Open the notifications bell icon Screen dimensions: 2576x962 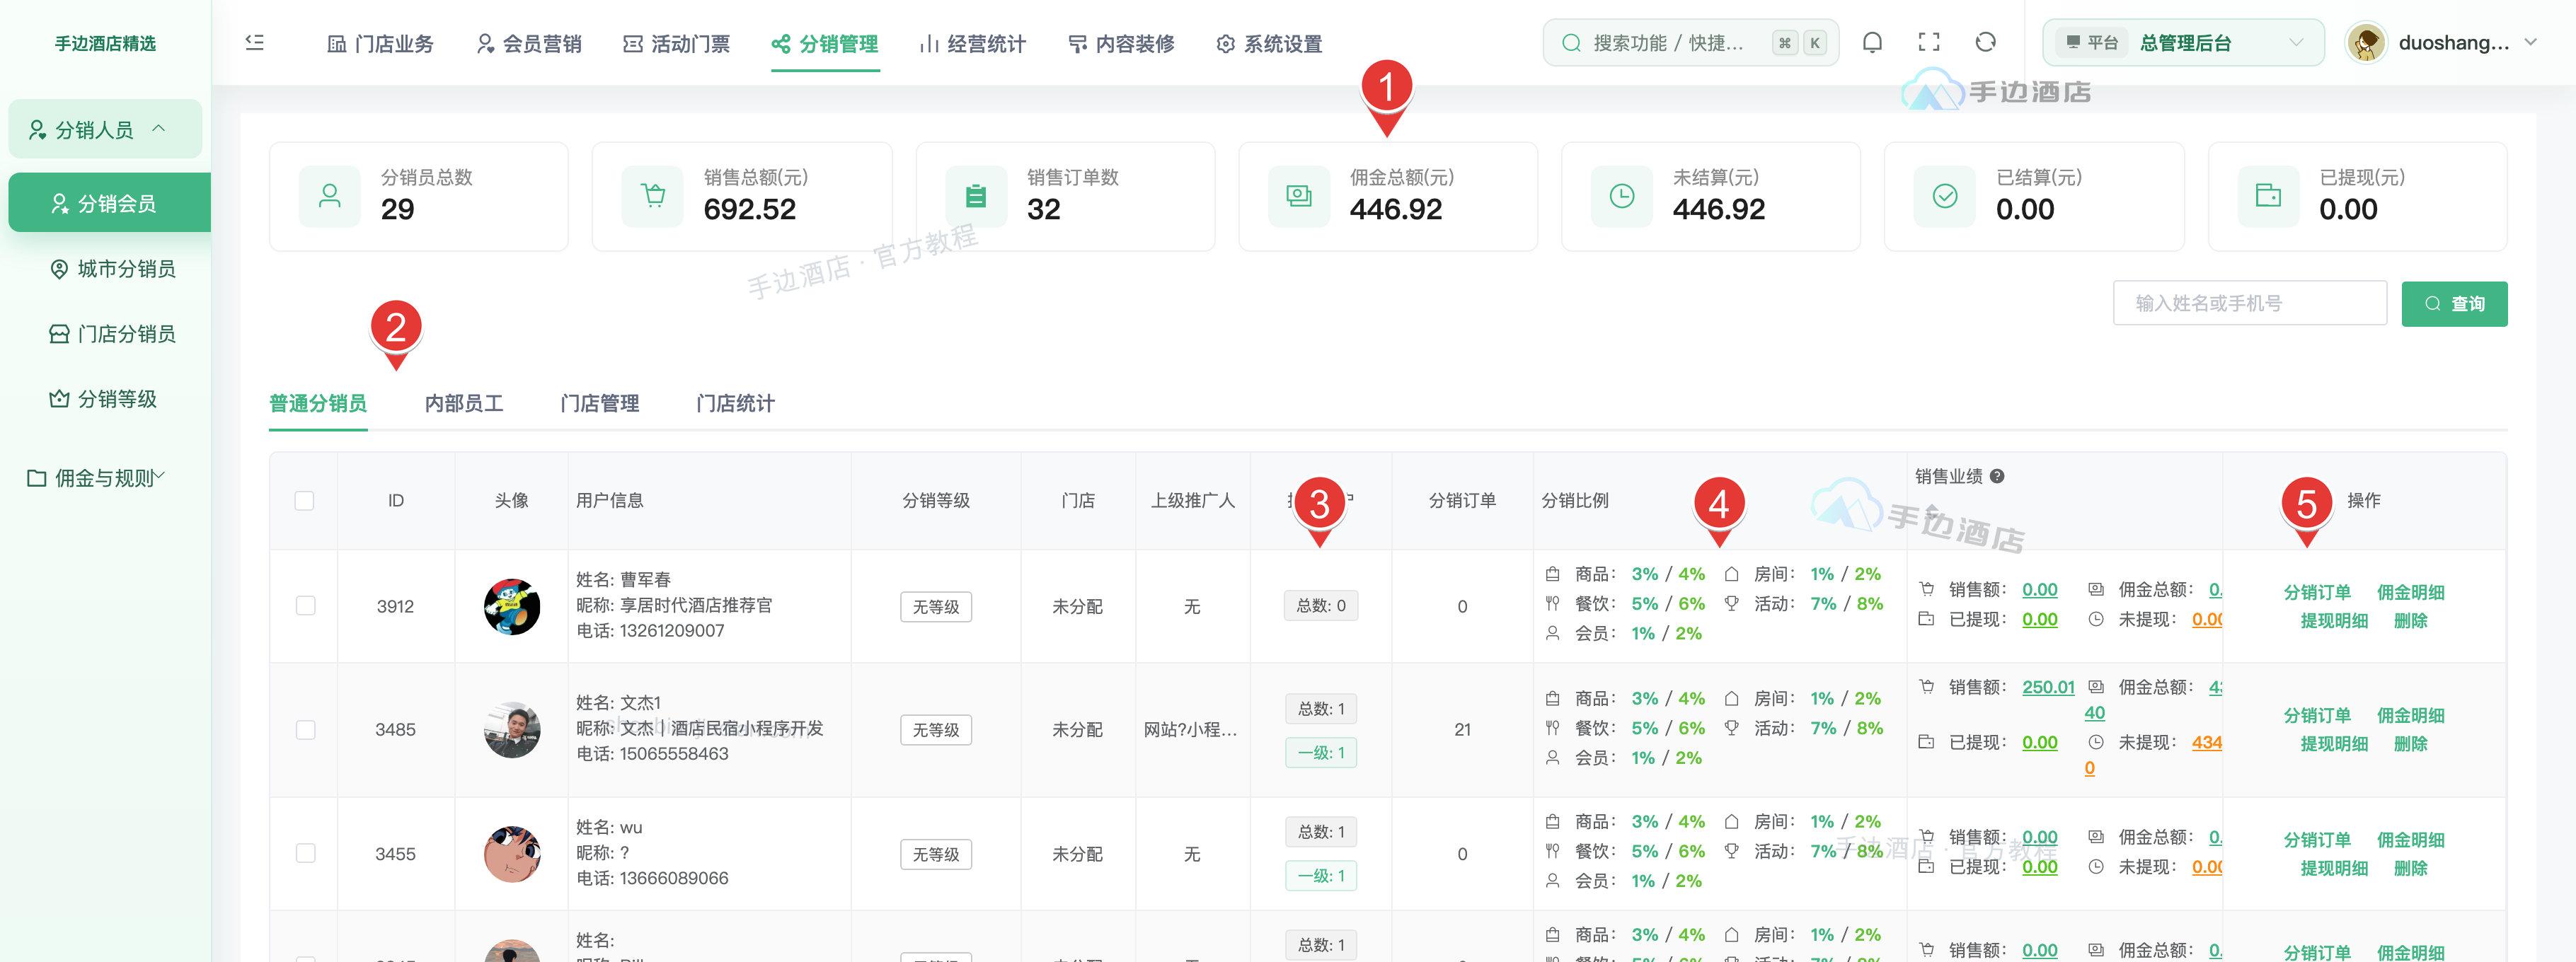click(1872, 42)
